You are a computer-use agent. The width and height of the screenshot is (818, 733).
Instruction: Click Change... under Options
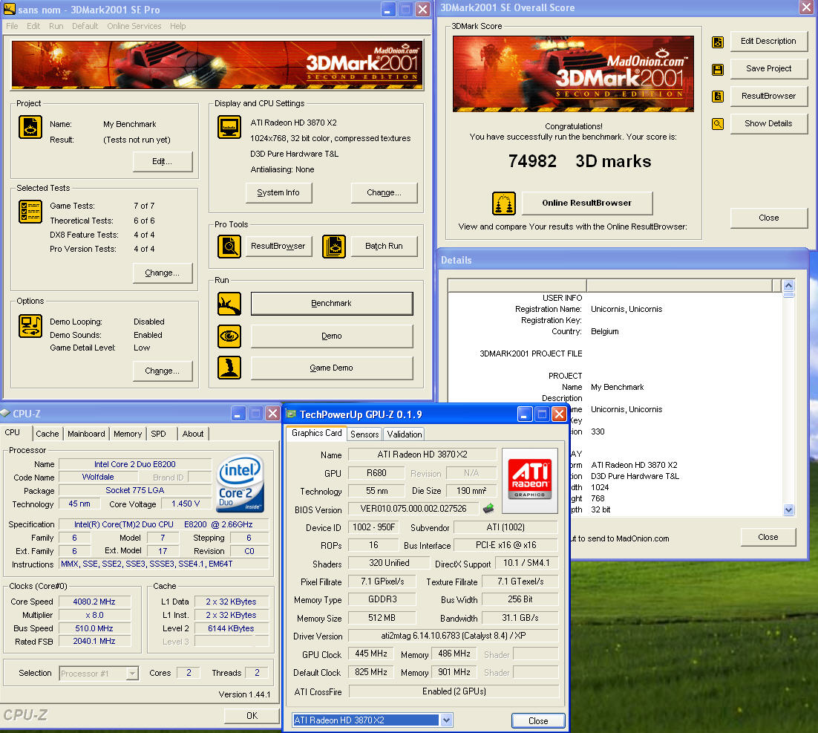tap(163, 371)
